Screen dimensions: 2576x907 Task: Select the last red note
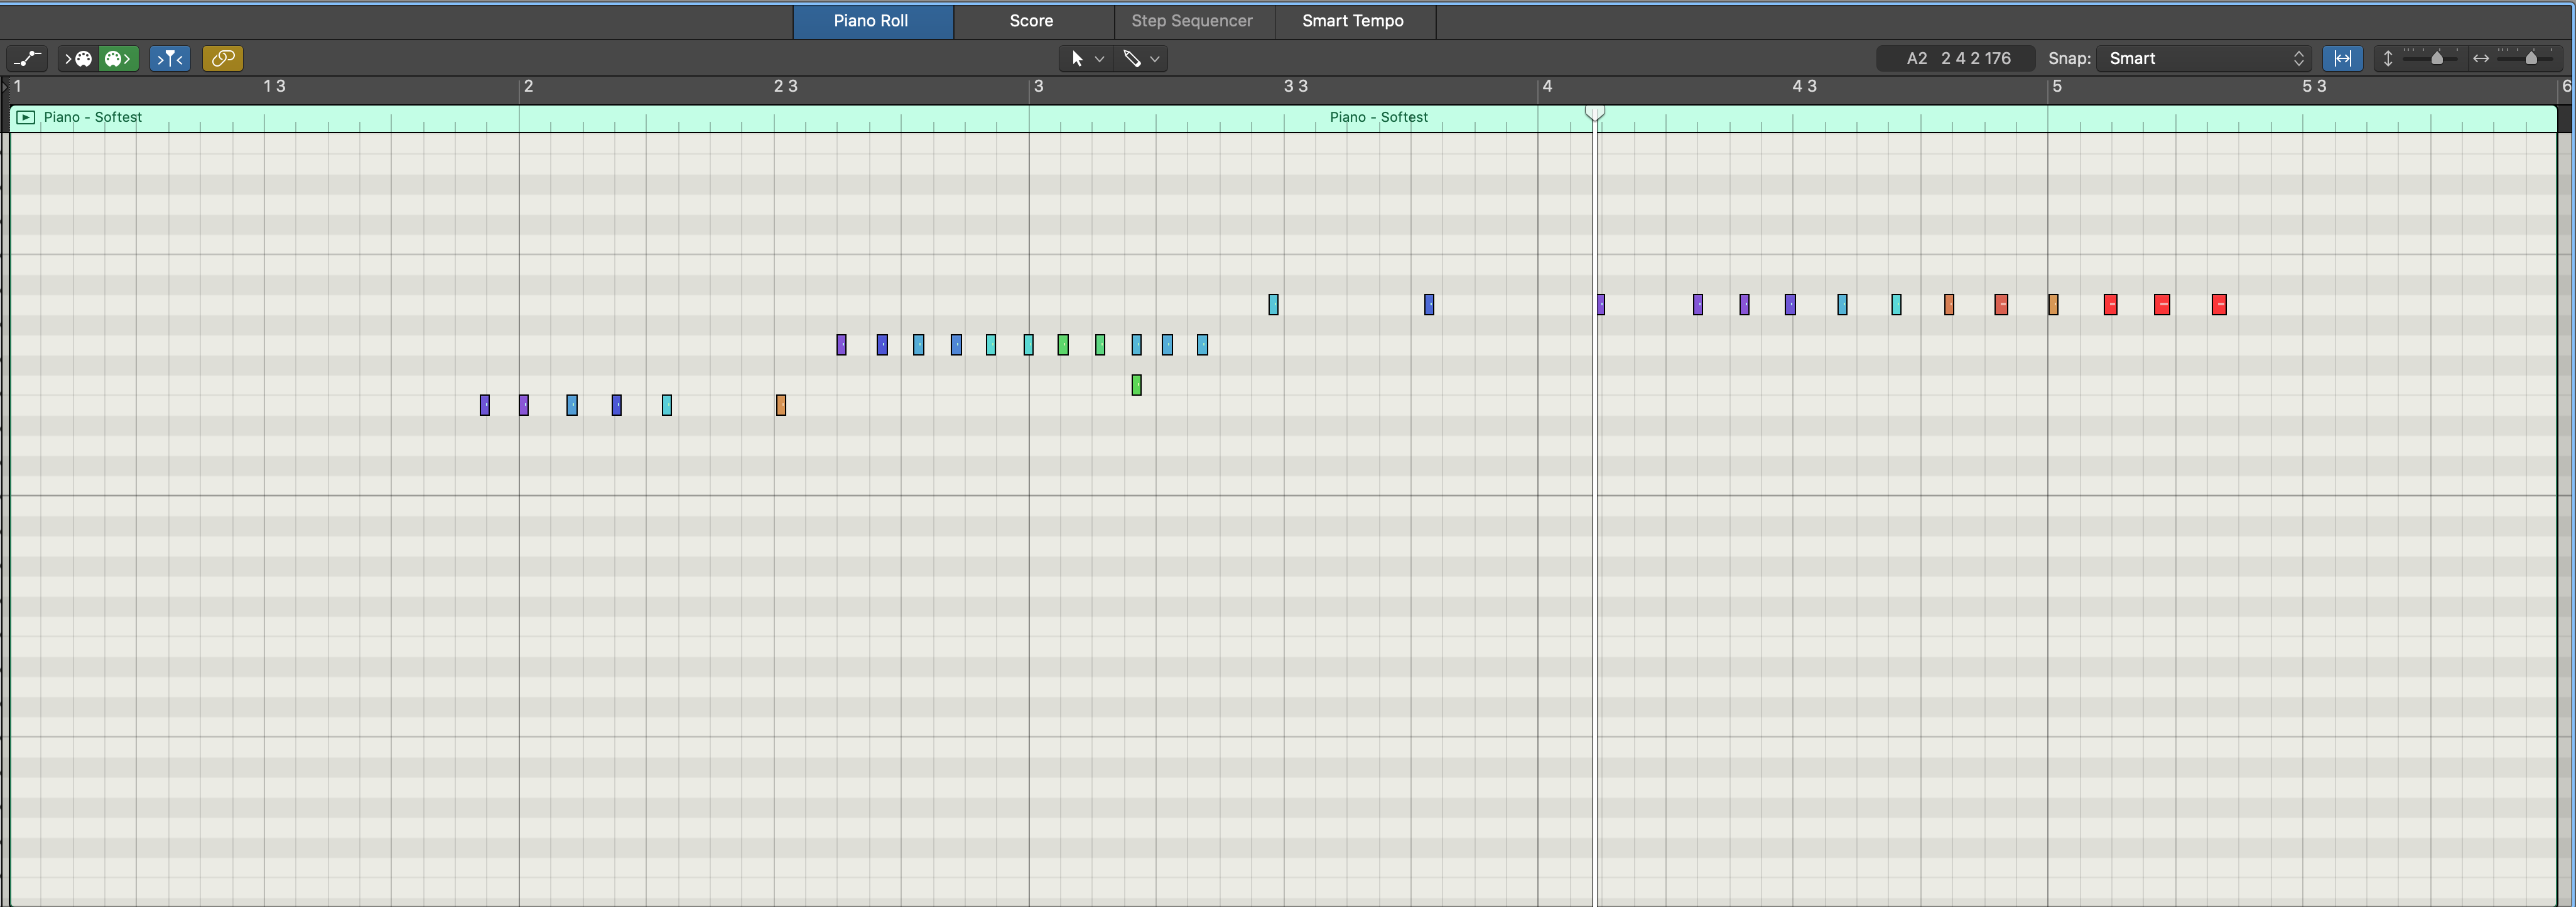2219,304
